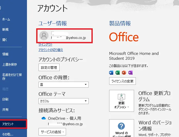Open the Word のバージョン情報 question mark button
Viewport: 179px width, 137px height.
[x=121, y=128]
